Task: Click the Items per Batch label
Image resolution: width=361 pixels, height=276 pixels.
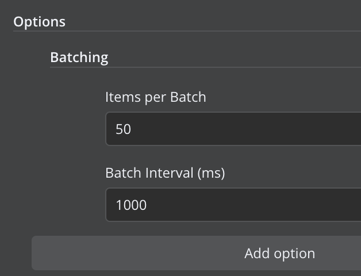Action: click(156, 97)
